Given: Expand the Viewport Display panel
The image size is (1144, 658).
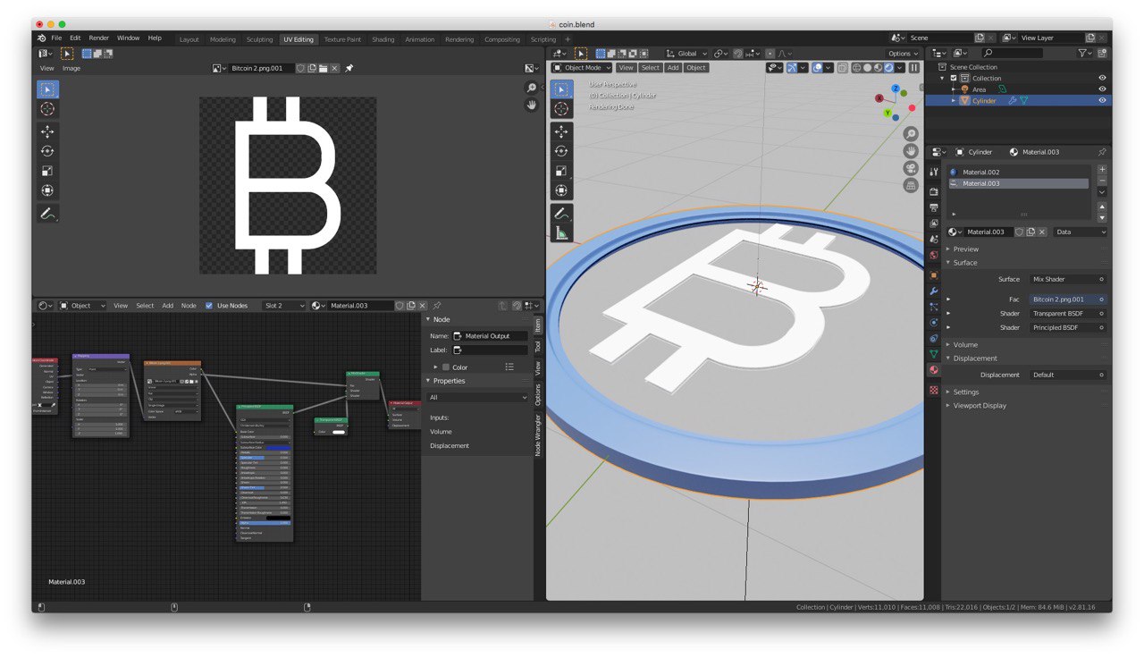Looking at the screenshot, I should 979,406.
